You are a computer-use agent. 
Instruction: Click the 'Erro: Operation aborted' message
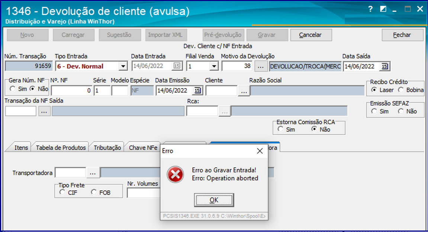pos(225,178)
